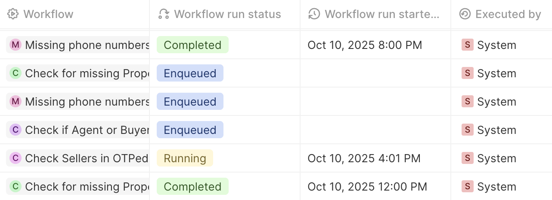Open the Workflow run started column header
Screen dimensions: 552x200
pos(382,14)
